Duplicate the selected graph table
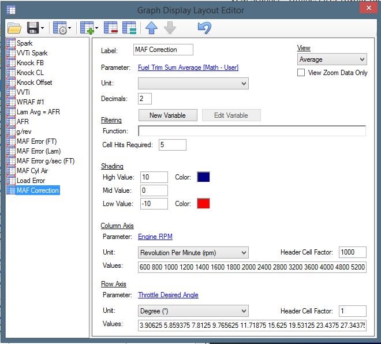 tap(129, 28)
